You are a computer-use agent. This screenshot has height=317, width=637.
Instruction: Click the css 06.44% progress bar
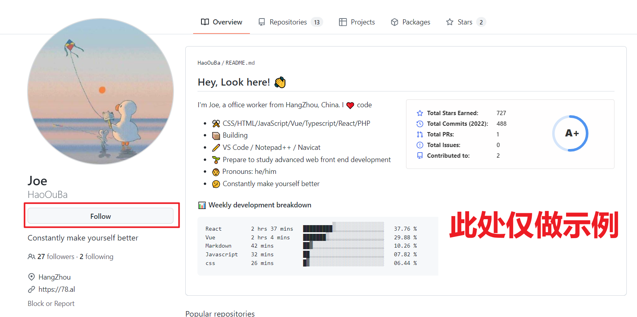[x=343, y=263]
